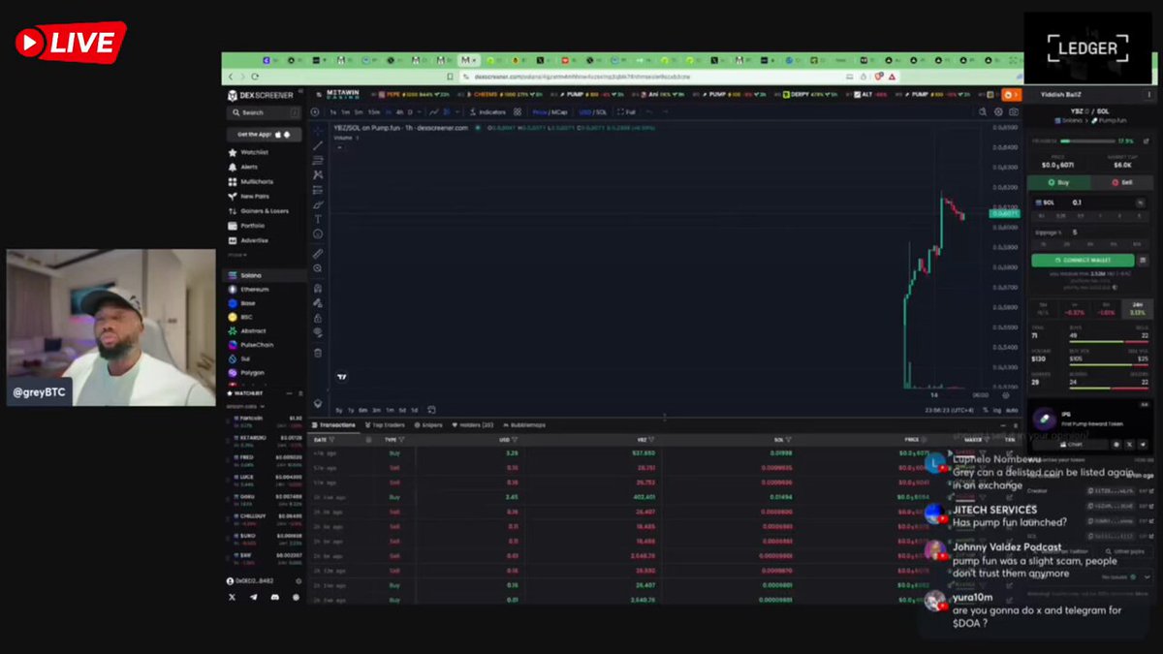Click the Connect Wallet button
1163x654 pixels.
pyautogui.click(x=1083, y=260)
